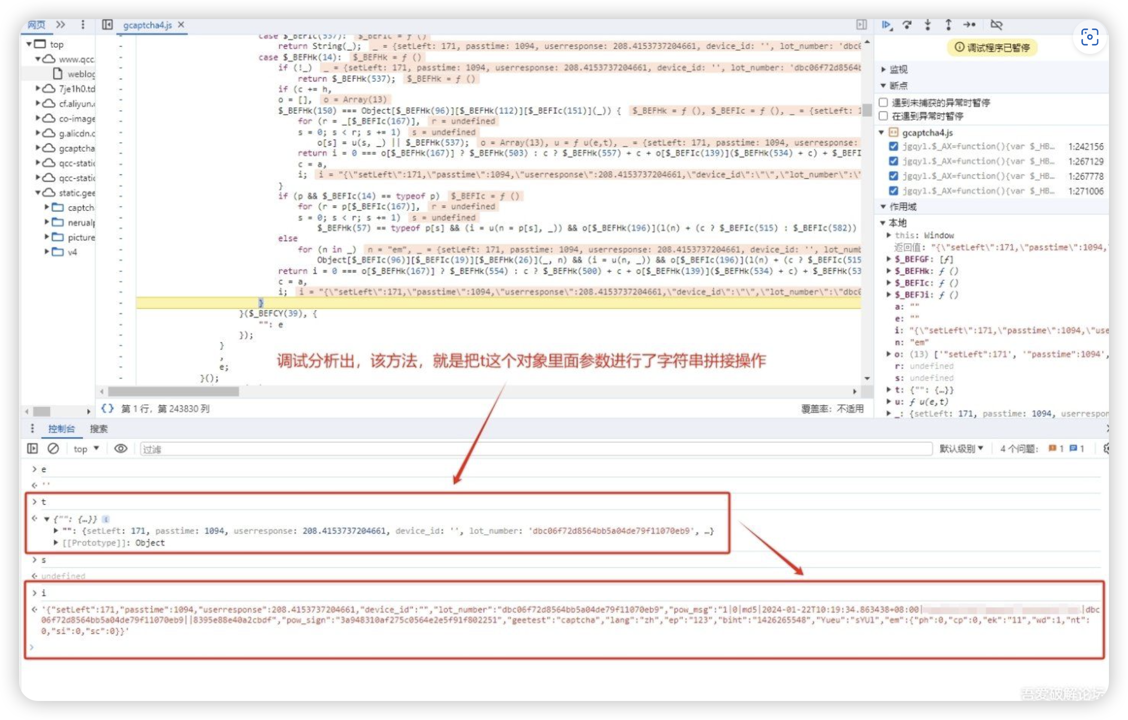Open the default log level dropdown

click(x=961, y=449)
